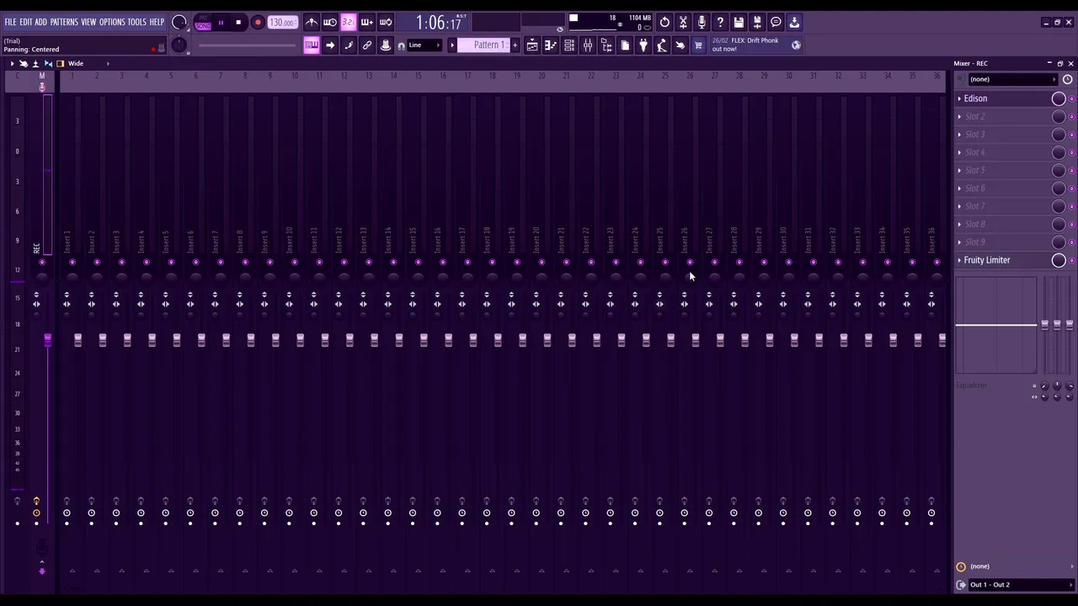Click the tempo tapper icon

(x=662, y=45)
